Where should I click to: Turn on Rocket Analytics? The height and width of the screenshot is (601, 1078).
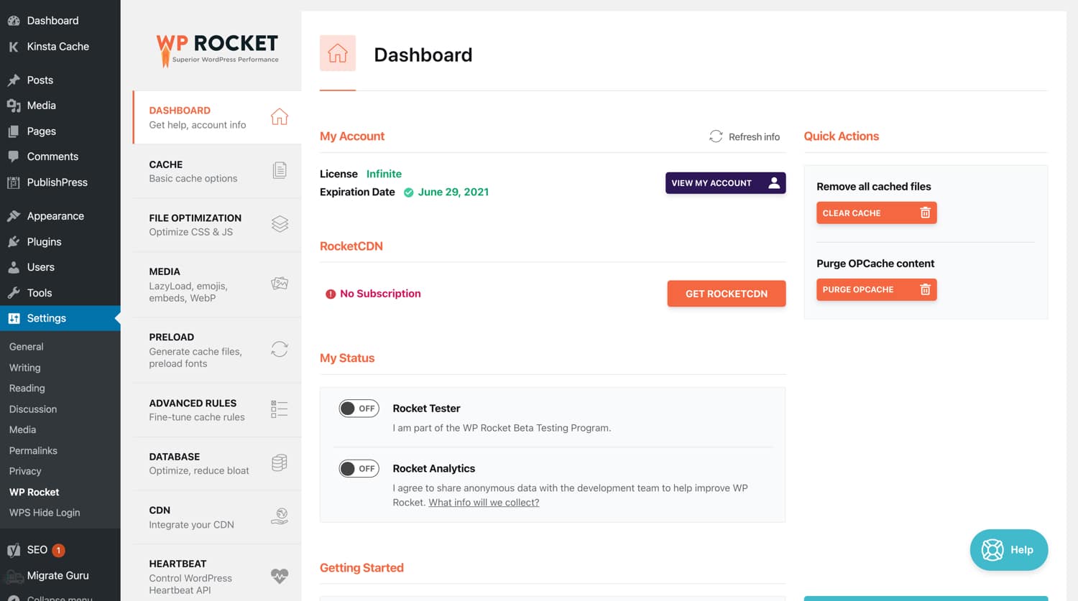[x=359, y=468]
